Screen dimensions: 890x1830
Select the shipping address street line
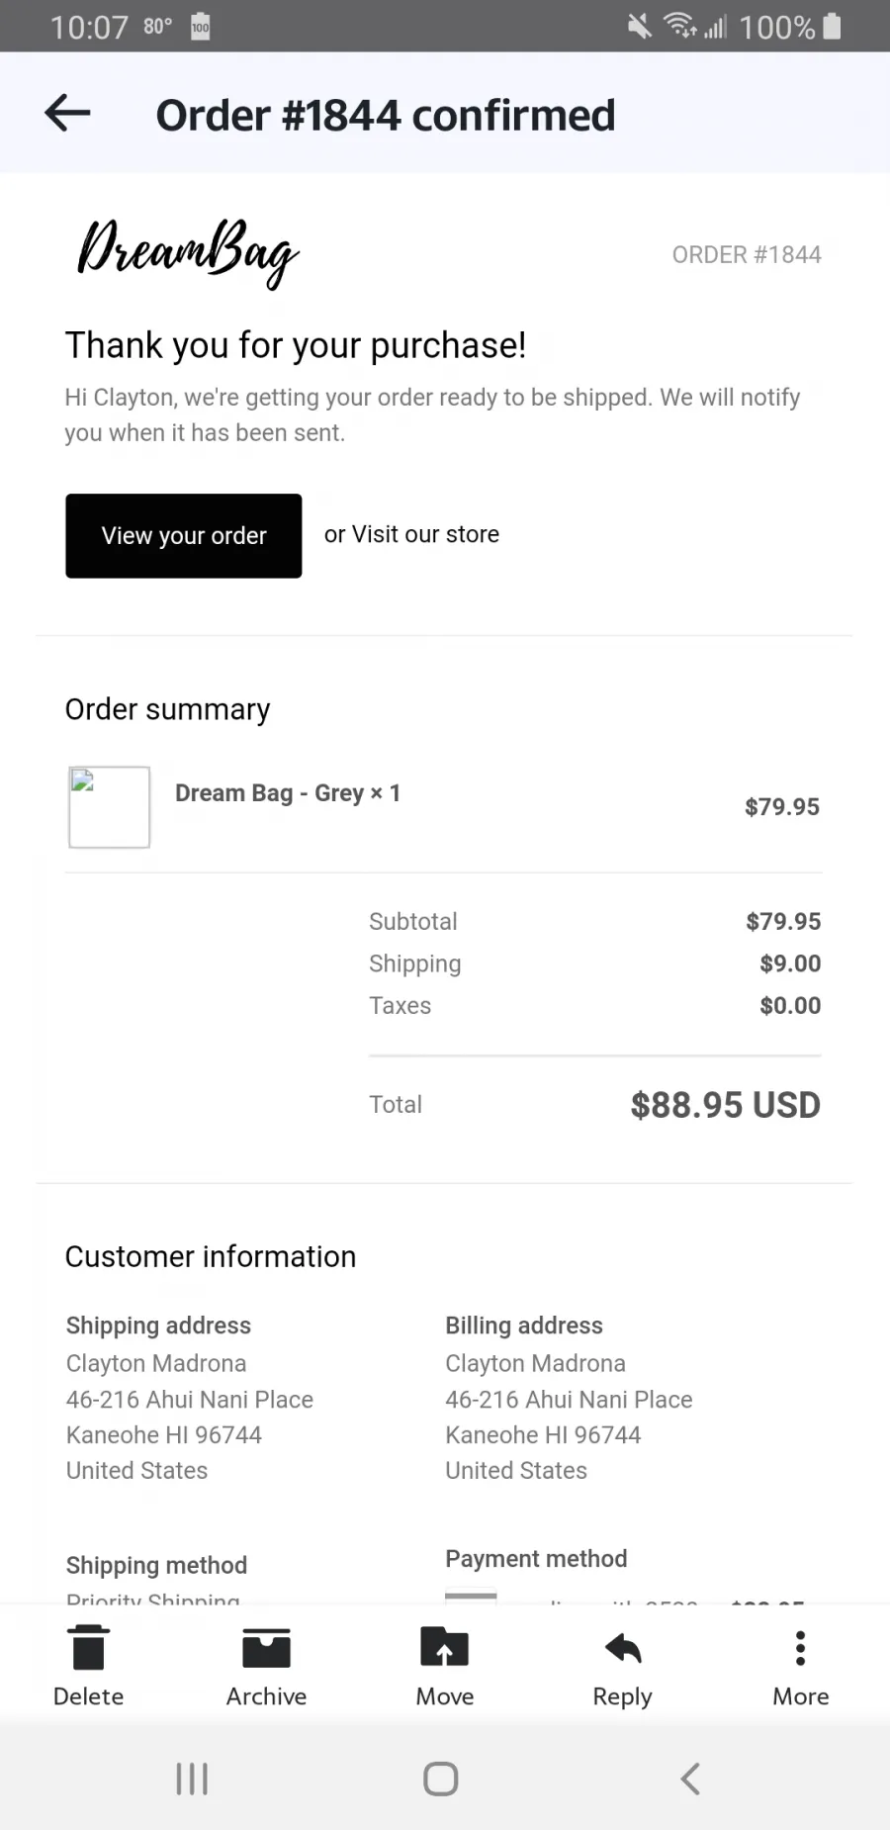pos(190,1400)
